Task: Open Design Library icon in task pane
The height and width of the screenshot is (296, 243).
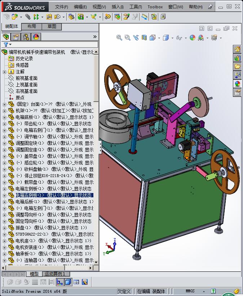Action: [x=237, y=58]
